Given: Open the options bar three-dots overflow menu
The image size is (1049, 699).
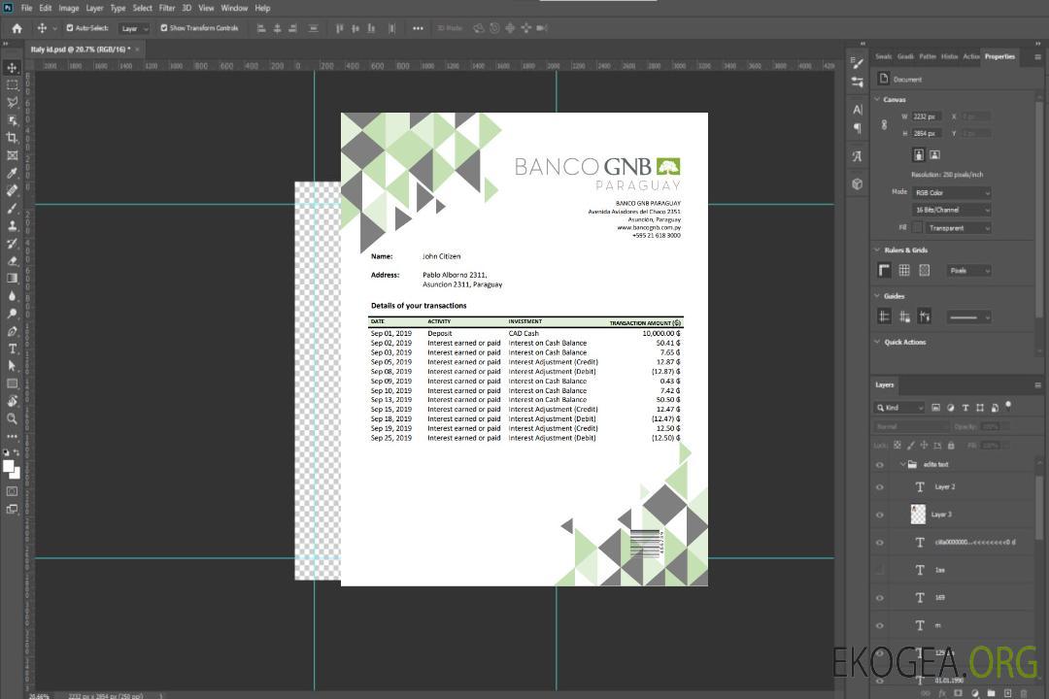Looking at the screenshot, I should pos(418,28).
